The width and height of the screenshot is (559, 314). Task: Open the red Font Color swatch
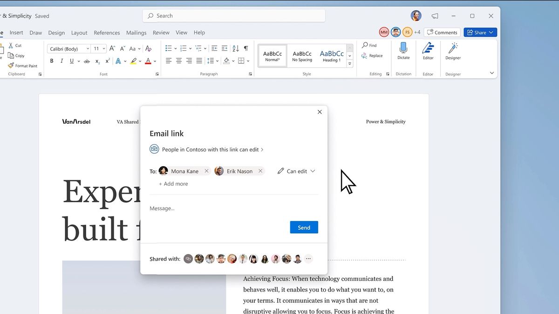tap(148, 61)
